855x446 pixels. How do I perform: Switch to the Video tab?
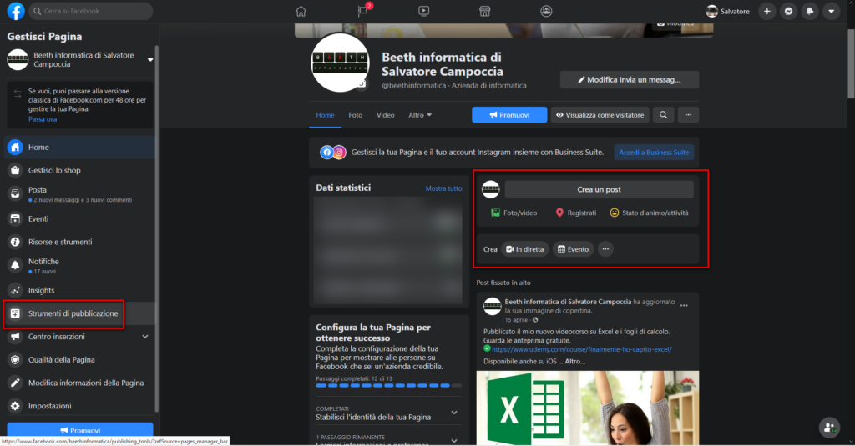point(386,115)
